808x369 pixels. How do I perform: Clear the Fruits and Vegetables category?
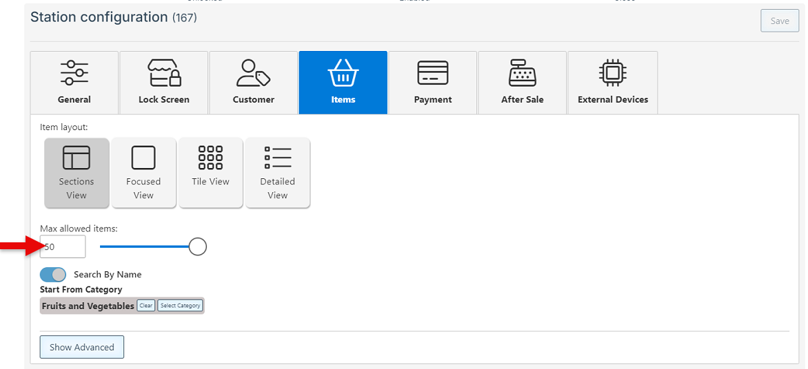click(145, 306)
